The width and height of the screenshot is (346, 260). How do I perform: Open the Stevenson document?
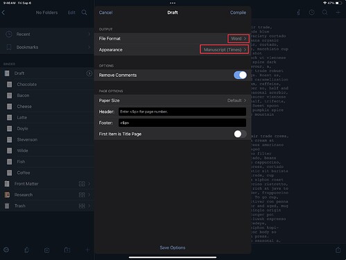[x=47, y=139]
